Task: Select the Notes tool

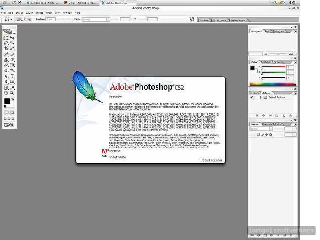Action: (x=6, y=88)
